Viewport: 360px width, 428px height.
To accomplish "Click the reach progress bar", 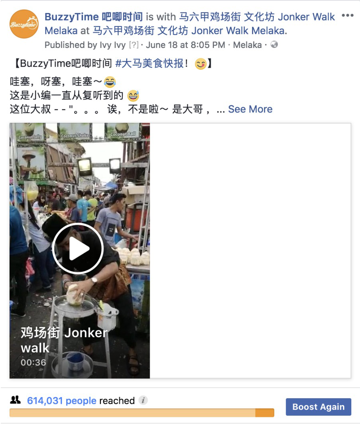I will [x=142, y=413].
